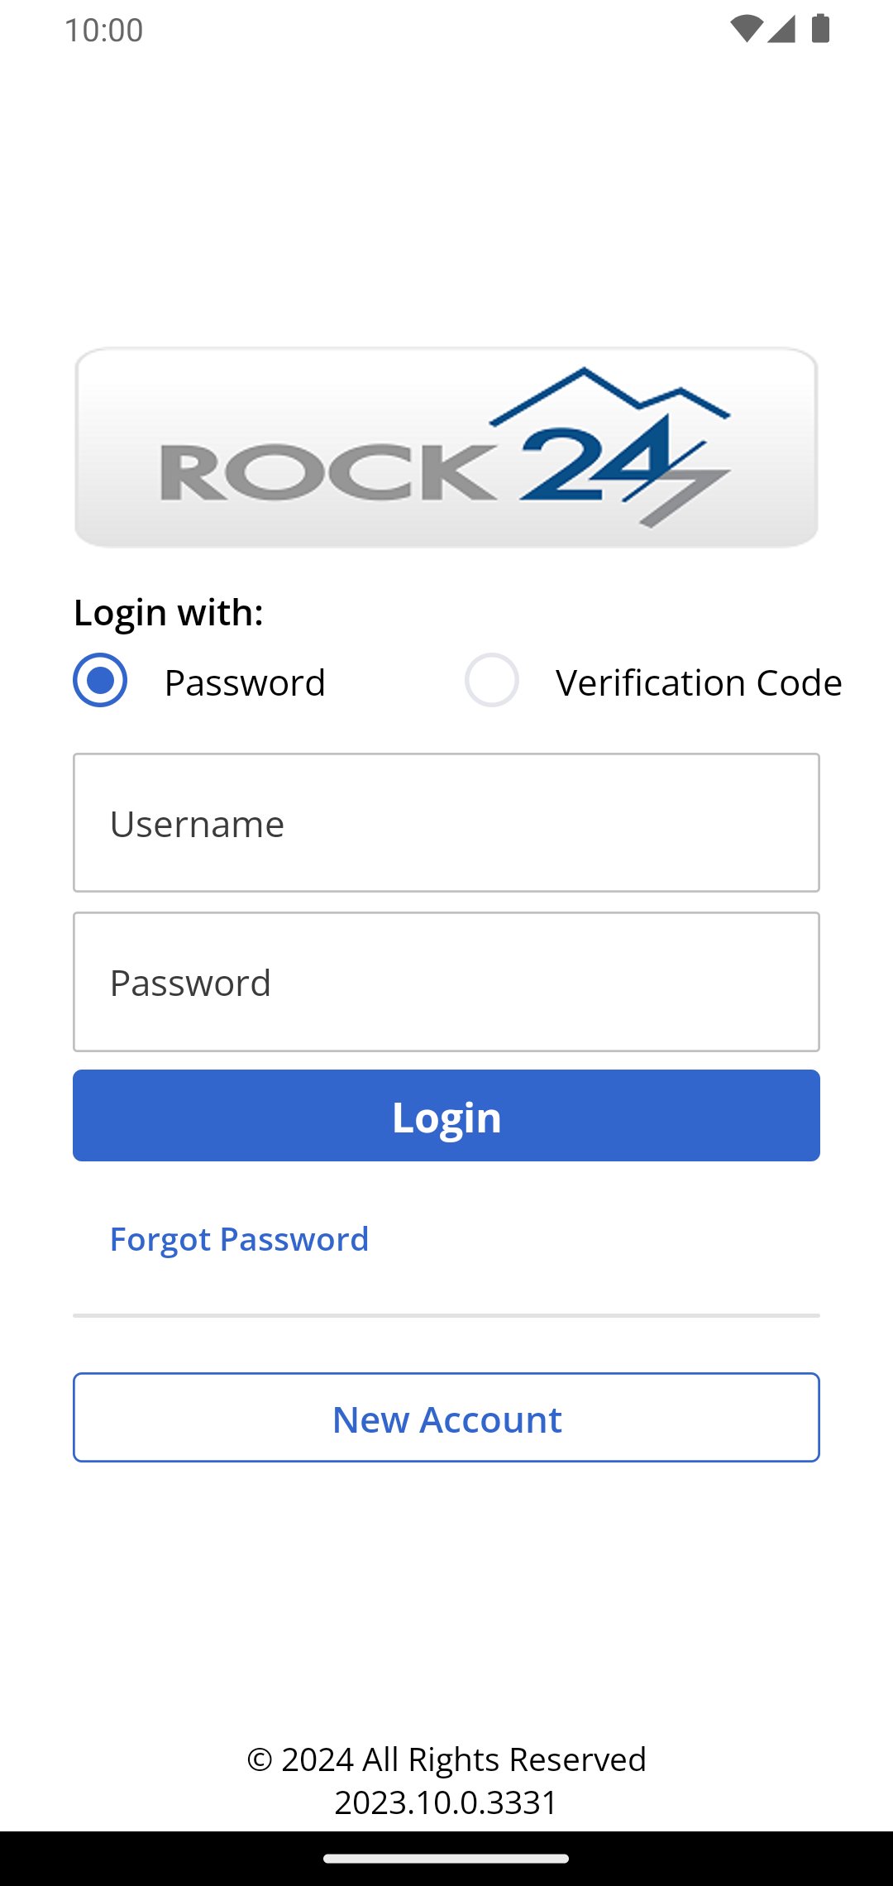
Task: Focus the Password input field
Action: 446,982
